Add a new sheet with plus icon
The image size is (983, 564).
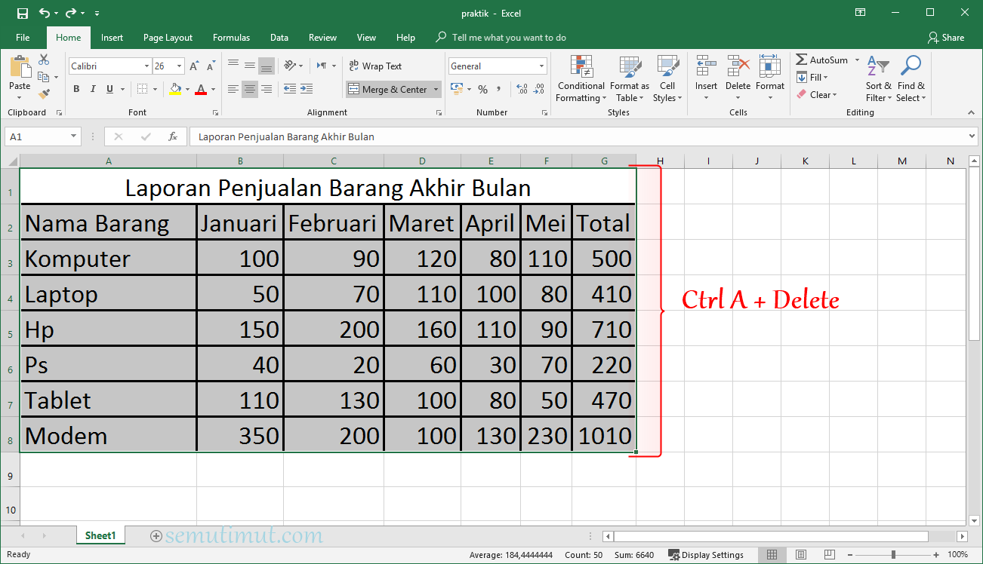156,536
